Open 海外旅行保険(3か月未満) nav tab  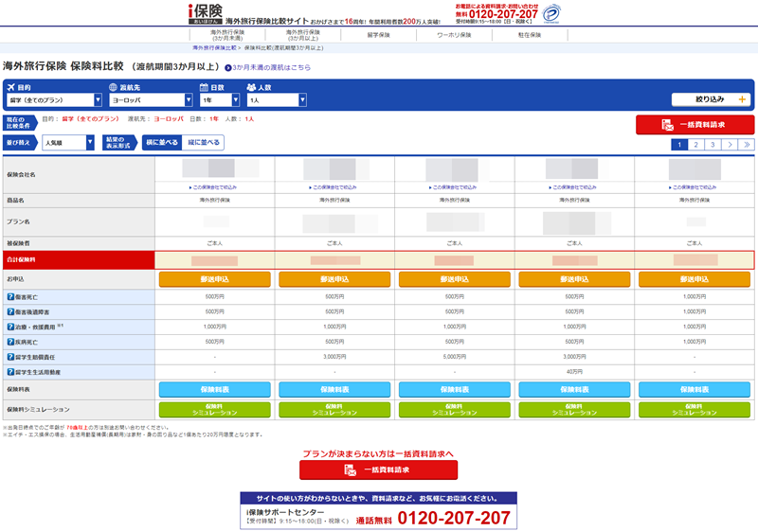click(227, 35)
